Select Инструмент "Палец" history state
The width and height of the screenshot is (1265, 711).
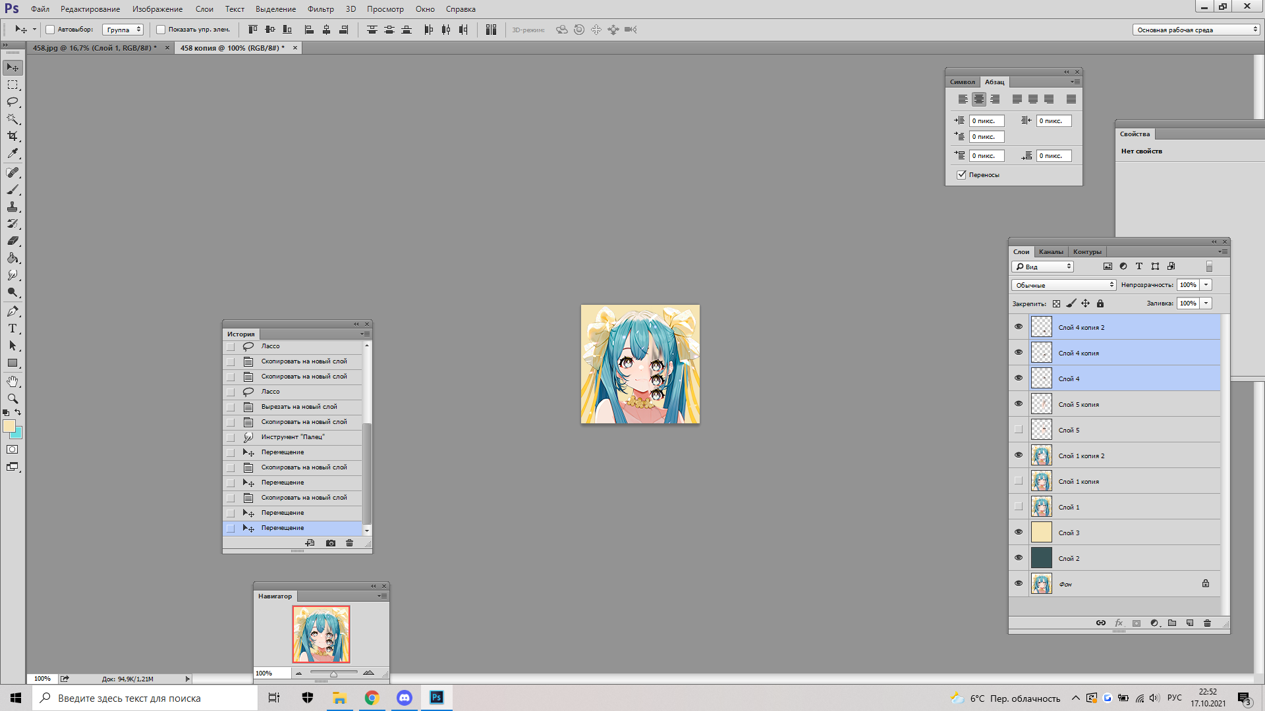pyautogui.click(x=293, y=437)
